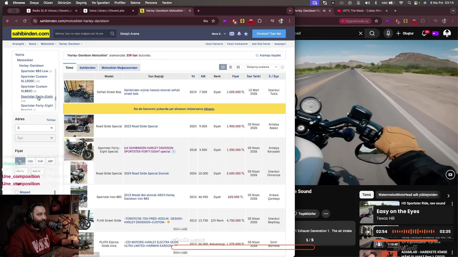Click tıklayın link in yellow banner
Screen dimensions: 458x257
pos(209,109)
